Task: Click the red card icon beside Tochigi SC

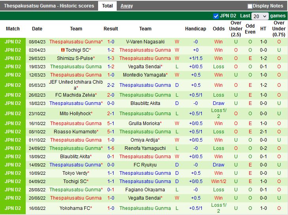Action: coord(63,50)
